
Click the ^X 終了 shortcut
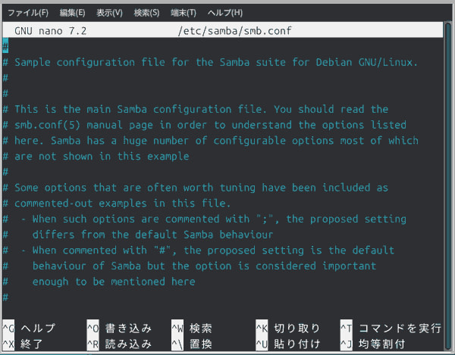[23, 344]
